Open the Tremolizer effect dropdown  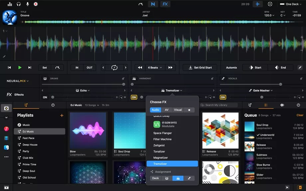[172, 90]
